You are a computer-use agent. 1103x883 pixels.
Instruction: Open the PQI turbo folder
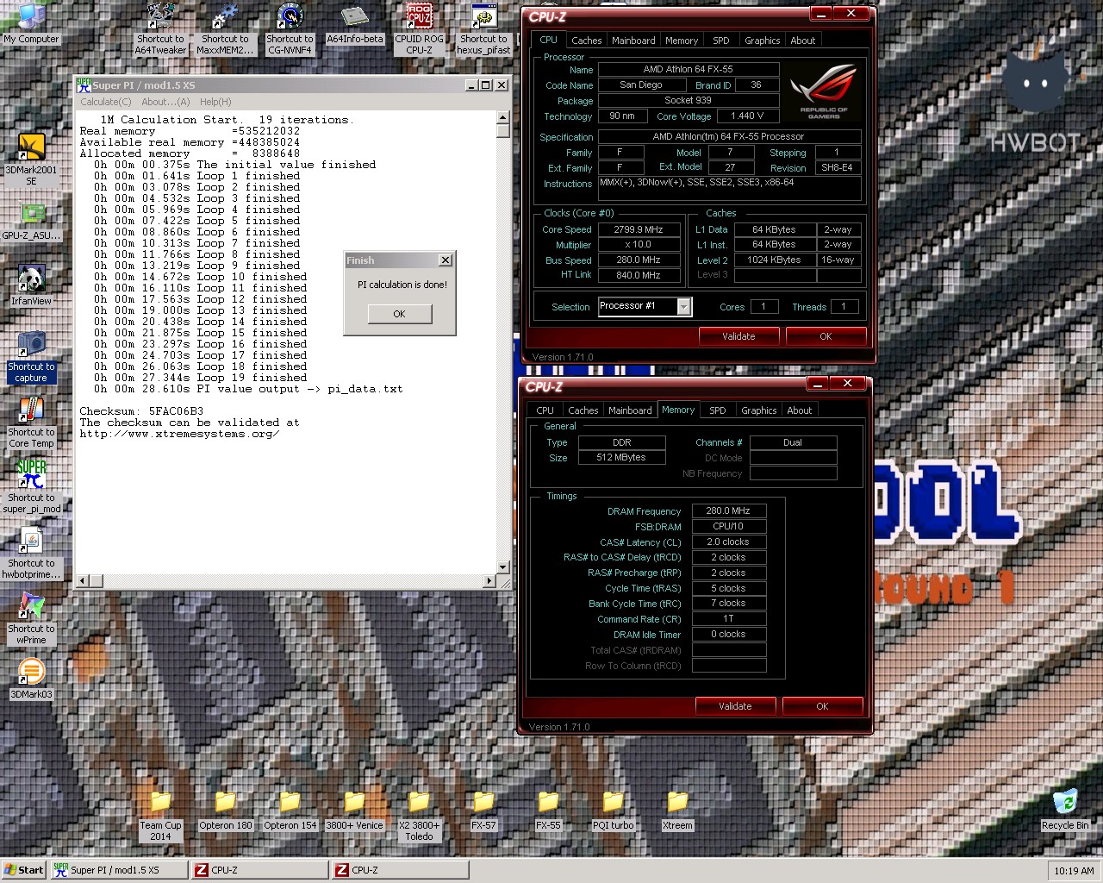(613, 811)
